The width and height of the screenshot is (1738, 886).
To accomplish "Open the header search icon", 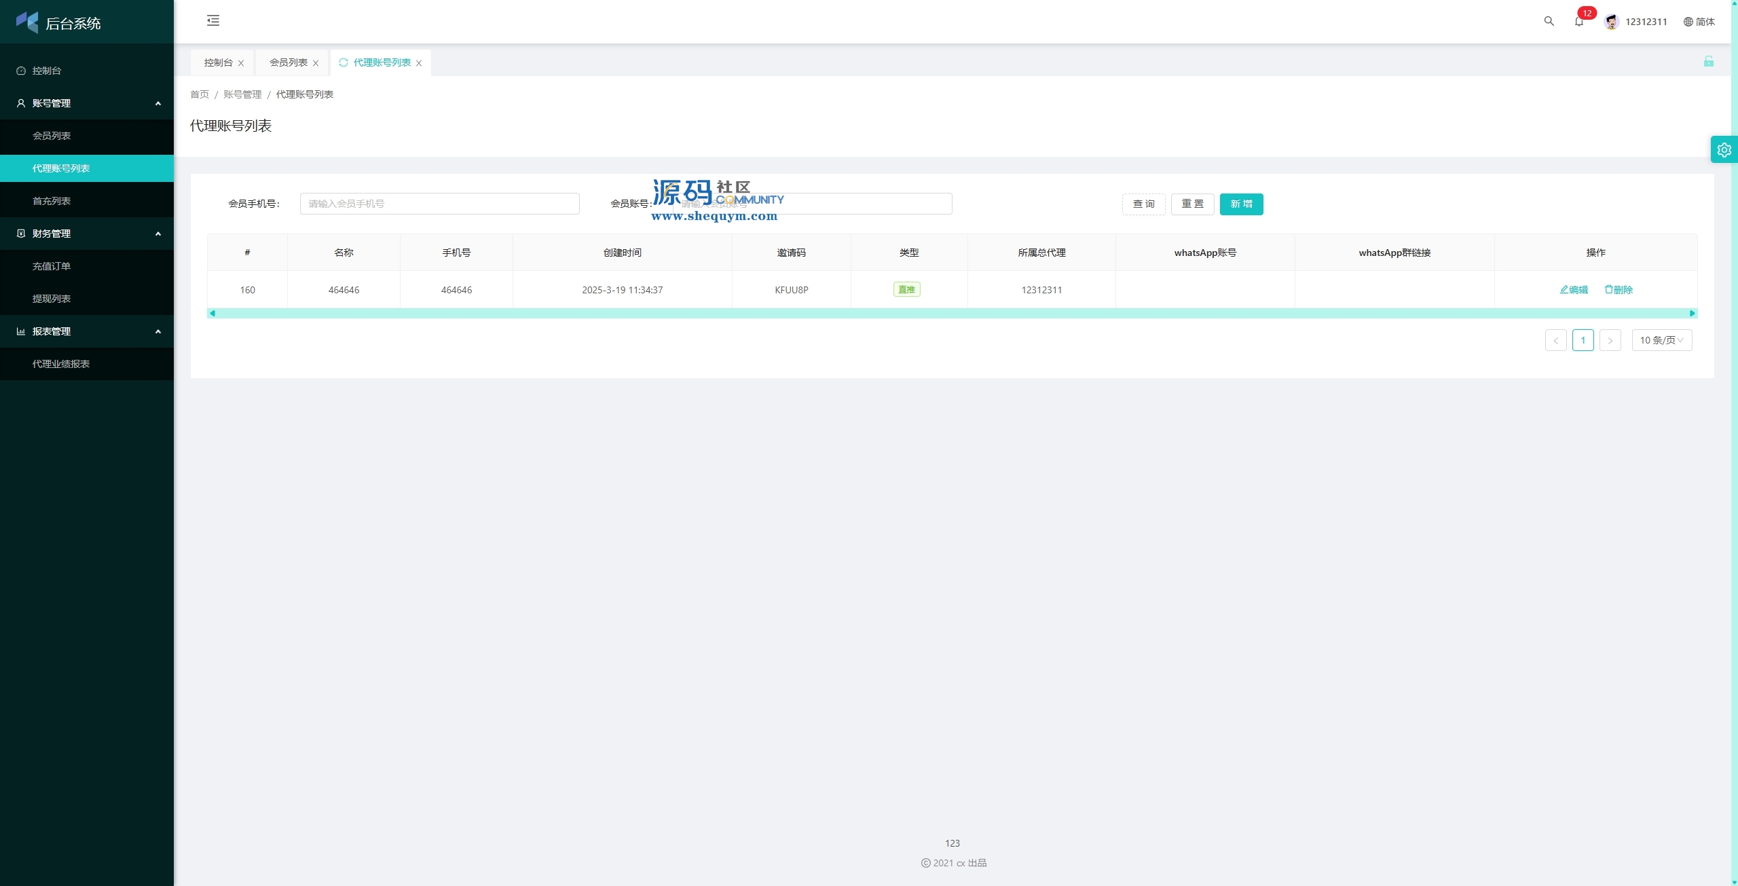I will click(1549, 21).
